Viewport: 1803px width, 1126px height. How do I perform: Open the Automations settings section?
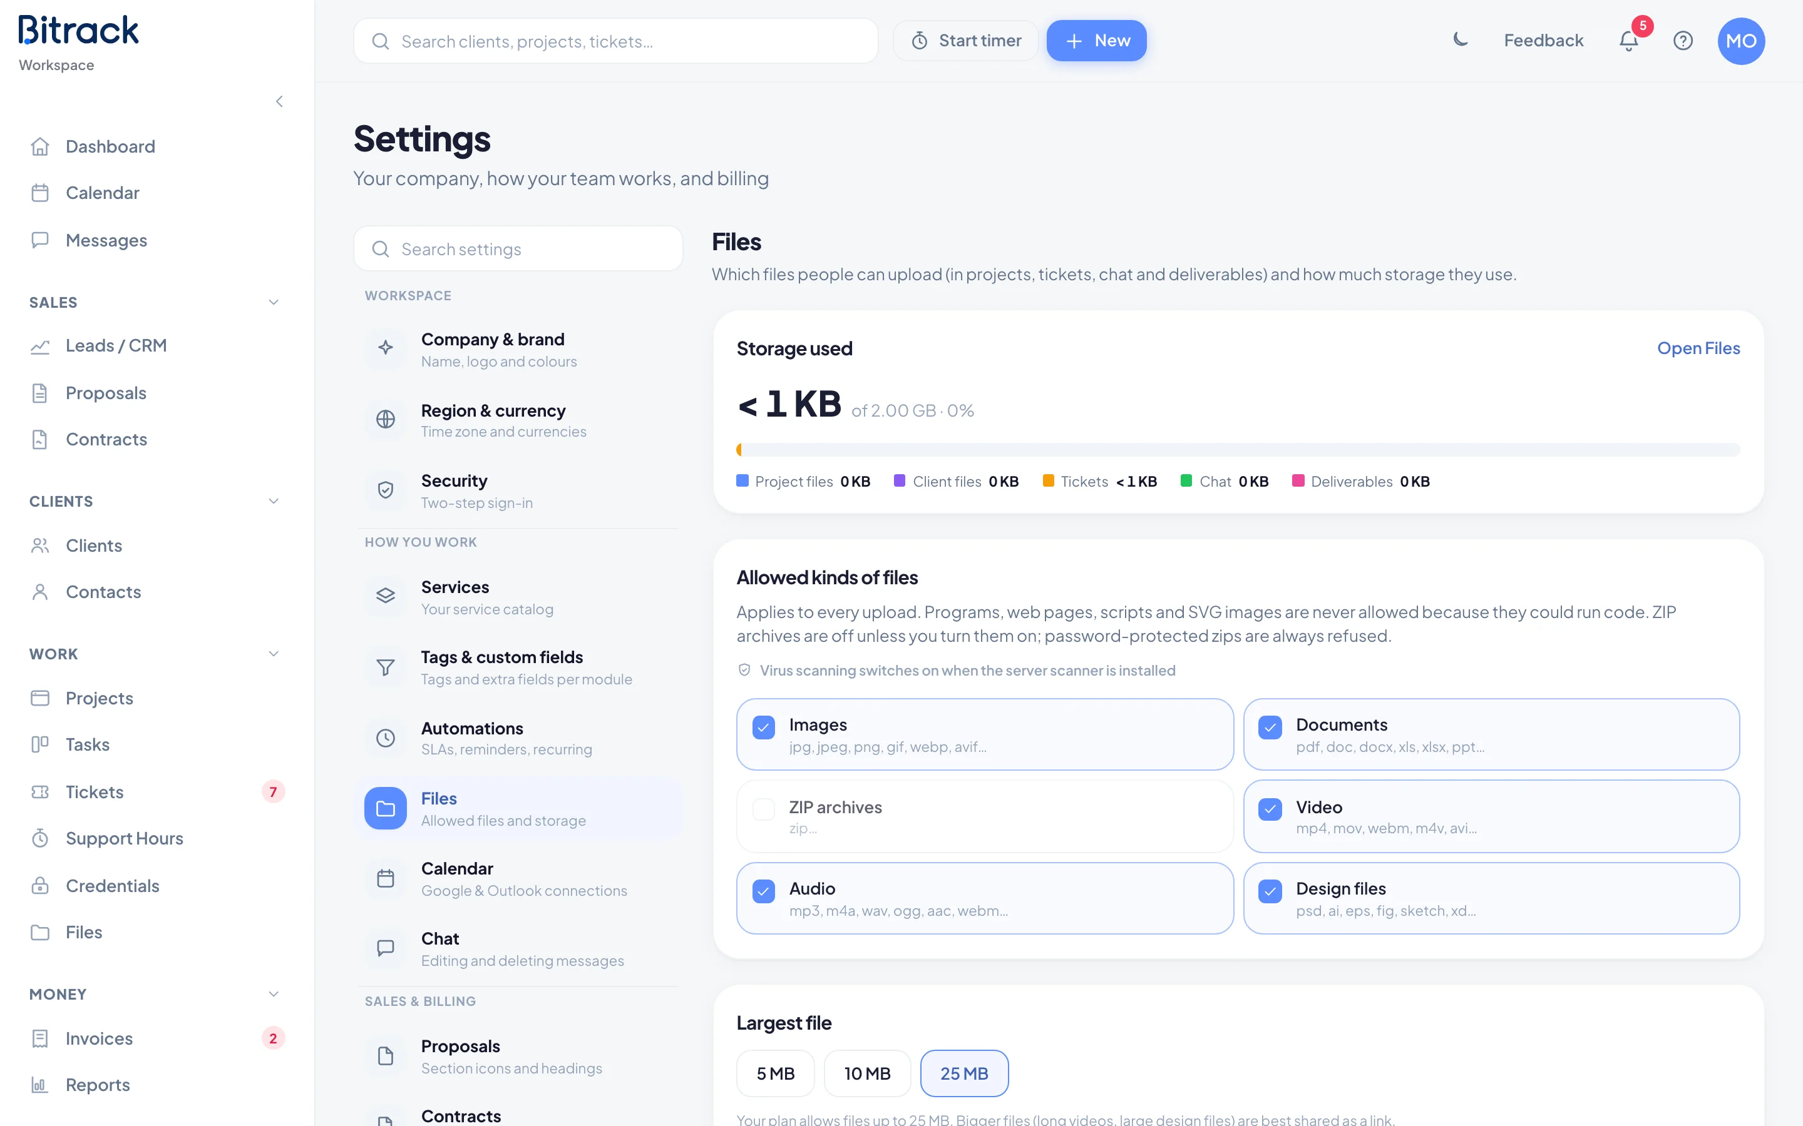(x=518, y=738)
